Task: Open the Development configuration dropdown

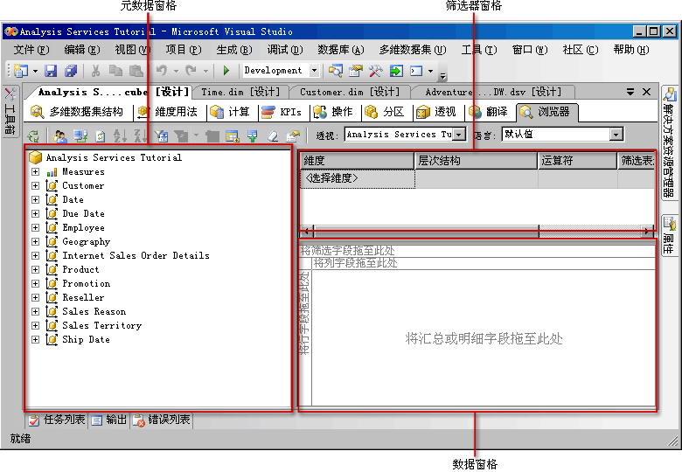Action: (x=314, y=71)
